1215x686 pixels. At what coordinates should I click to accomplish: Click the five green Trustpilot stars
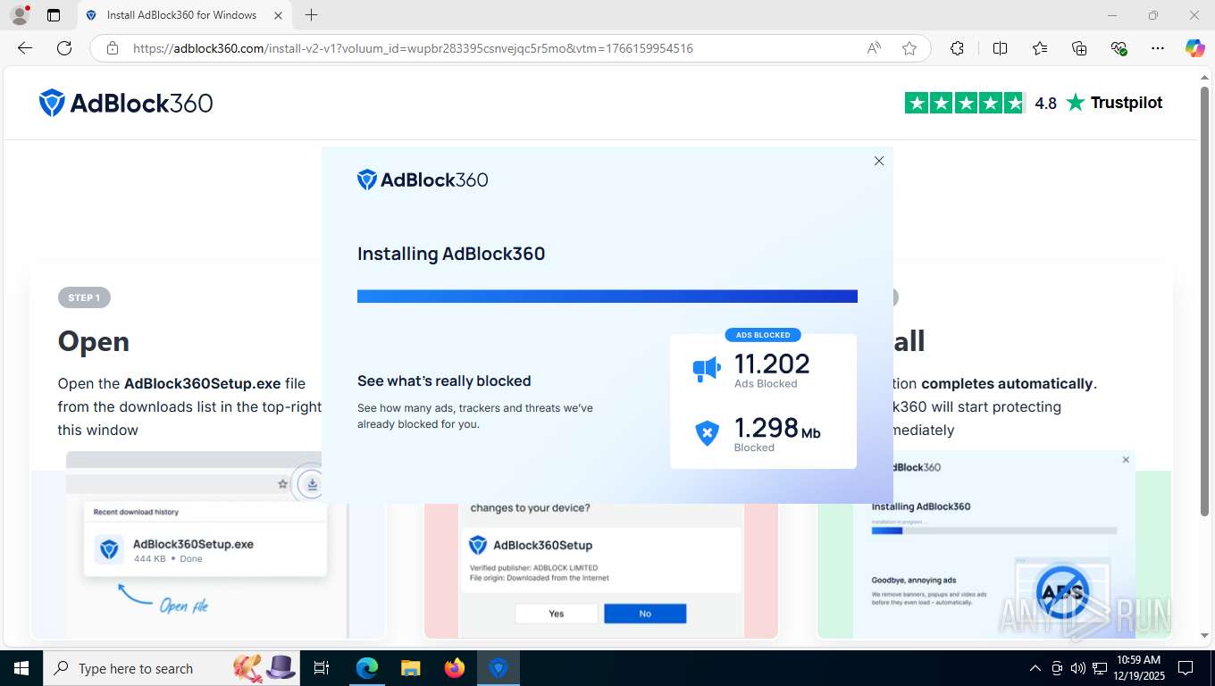965,103
